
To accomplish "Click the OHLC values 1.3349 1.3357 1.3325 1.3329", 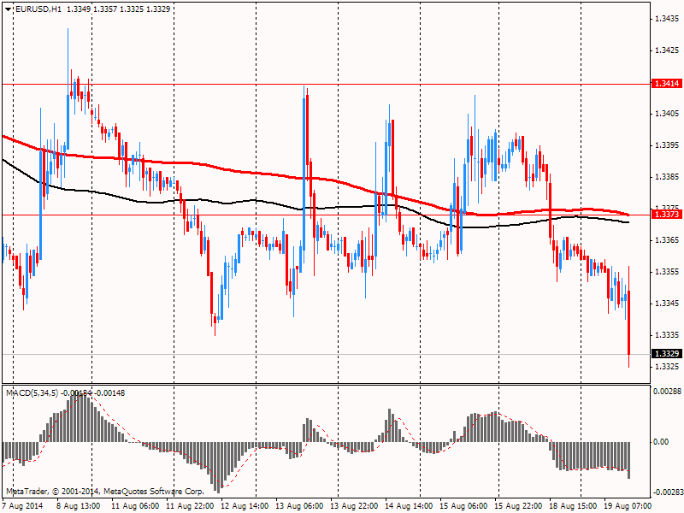I will [x=119, y=9].
